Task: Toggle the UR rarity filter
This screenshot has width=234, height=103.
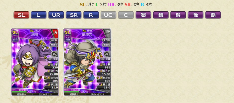Action: (x=56, y=15)
